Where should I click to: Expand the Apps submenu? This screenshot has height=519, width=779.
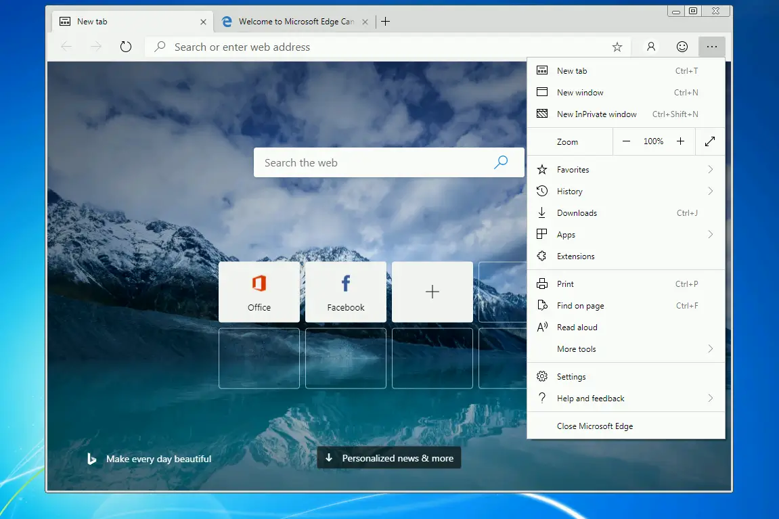(626, 234)
